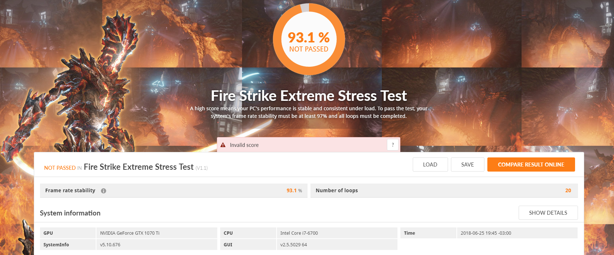
Task: Click the GPU label cell
Action: (68, 233)
